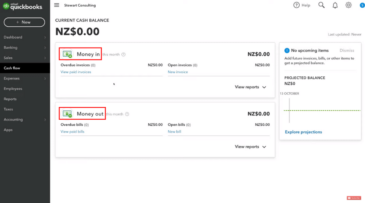Expand the Banking sidebar submenu

[45, 47]
